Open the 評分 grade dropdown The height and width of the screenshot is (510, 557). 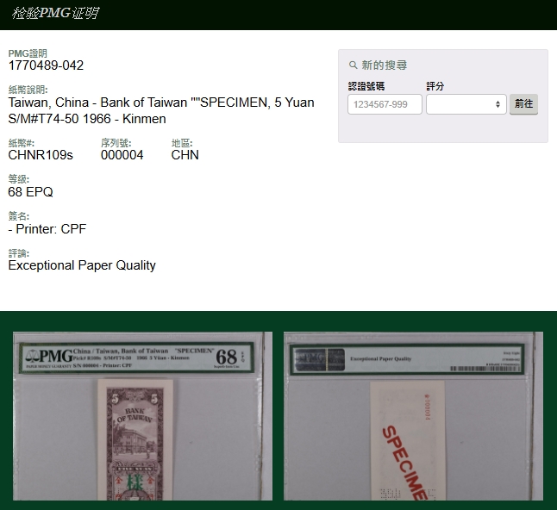pyautogui.click(x=466, y=104)
